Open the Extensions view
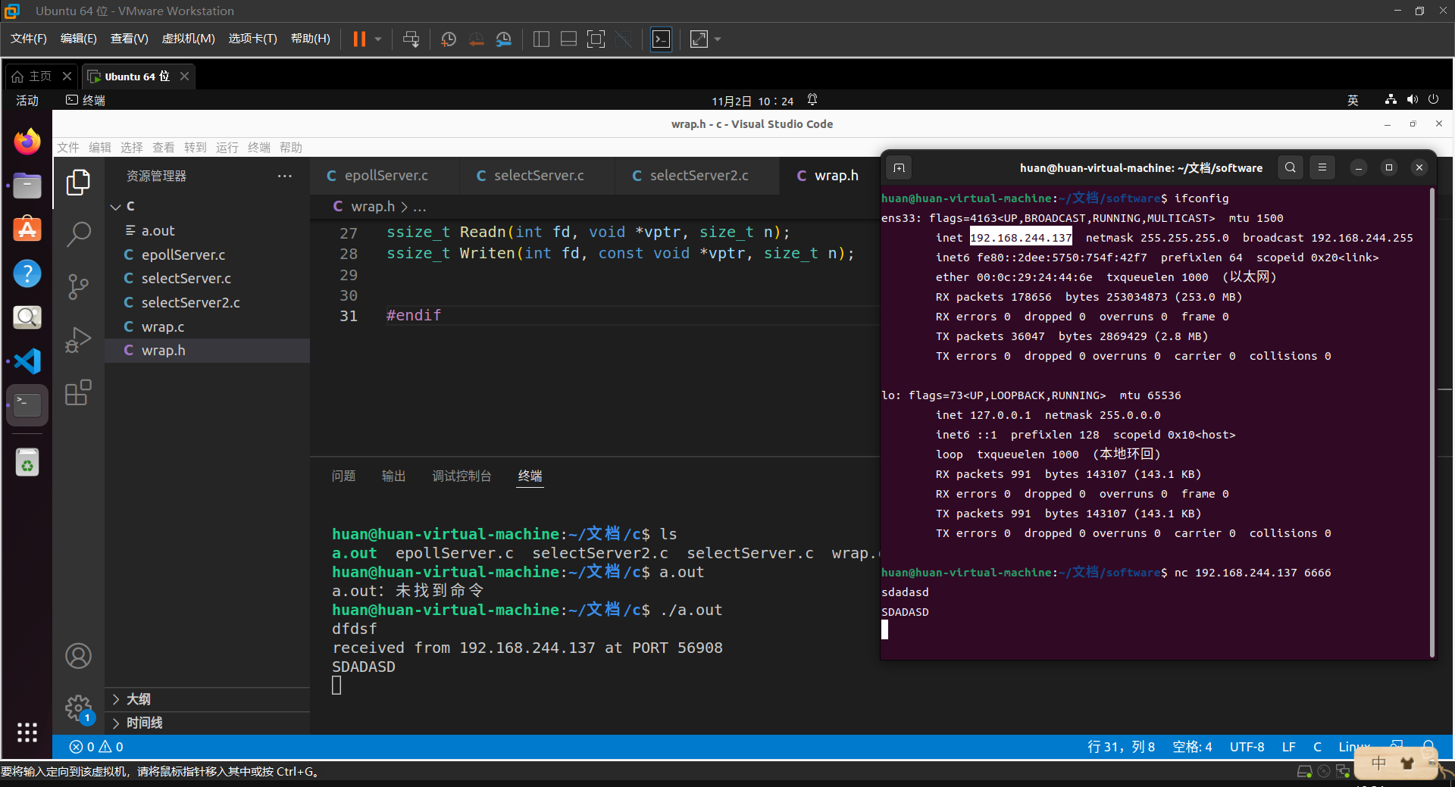The height and width of the screenshot is (787, 1455). coord(79,392)
